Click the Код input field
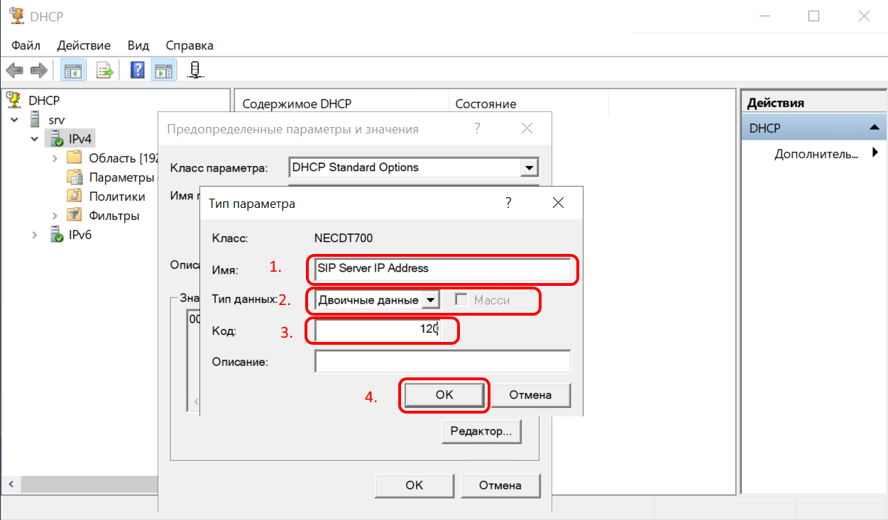 tap(377, 331)
